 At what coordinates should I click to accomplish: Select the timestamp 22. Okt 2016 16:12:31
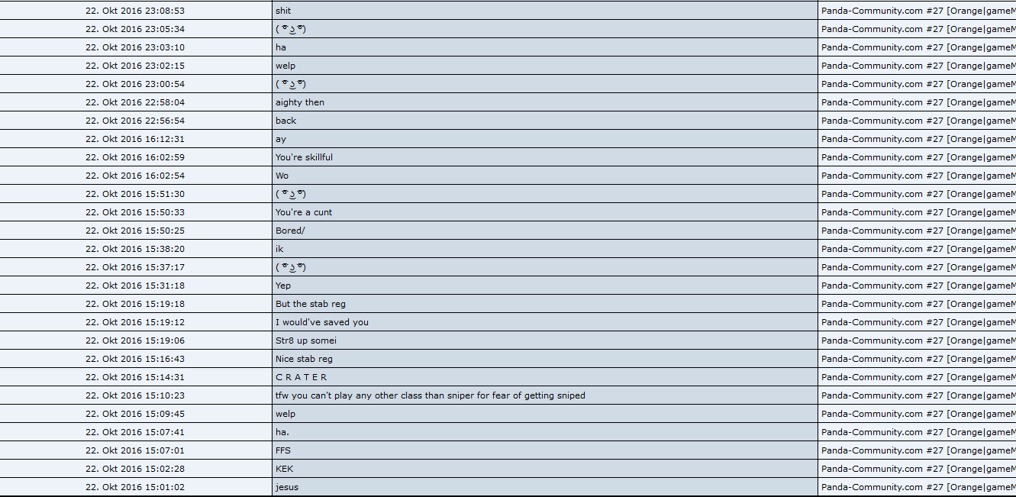pyautogui.click(x=135, y=139)
